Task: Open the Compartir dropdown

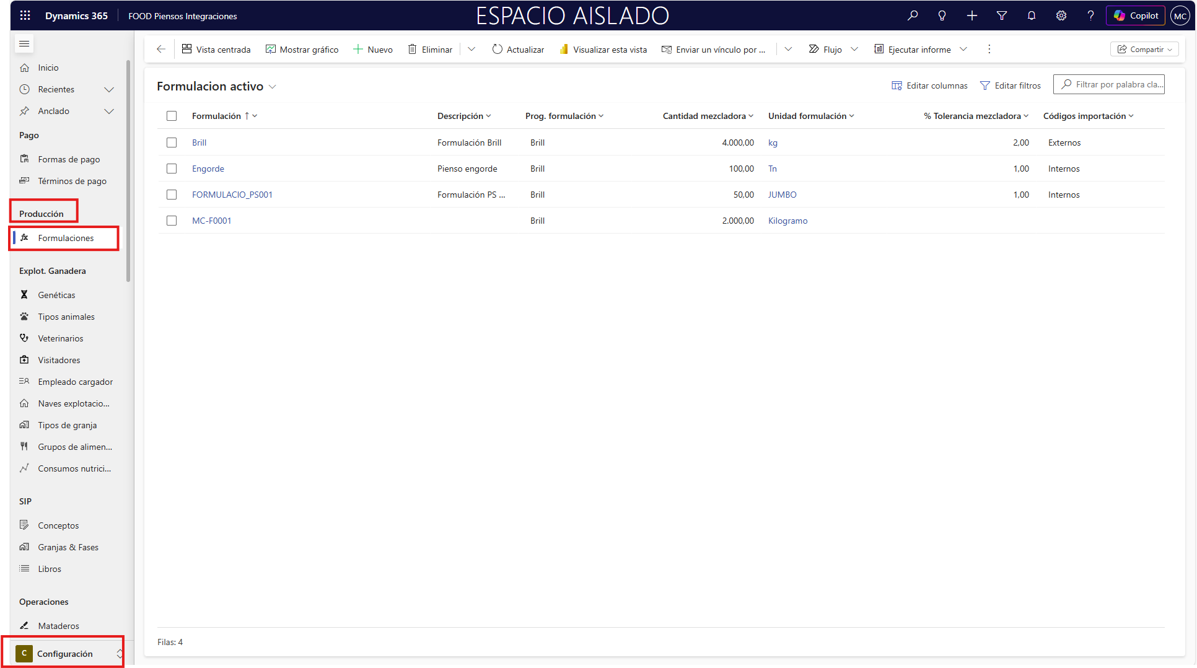Action: [1144, 50]
